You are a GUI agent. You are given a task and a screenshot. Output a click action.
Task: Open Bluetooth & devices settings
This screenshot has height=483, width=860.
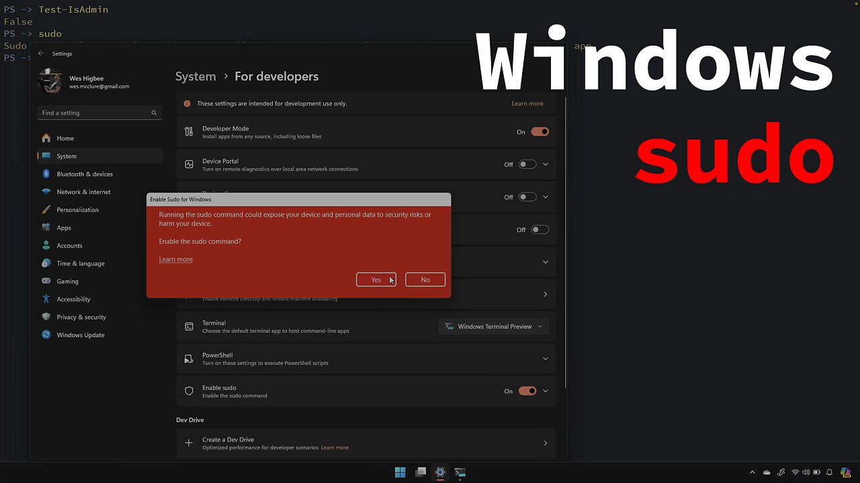click(x=84, y=174)
